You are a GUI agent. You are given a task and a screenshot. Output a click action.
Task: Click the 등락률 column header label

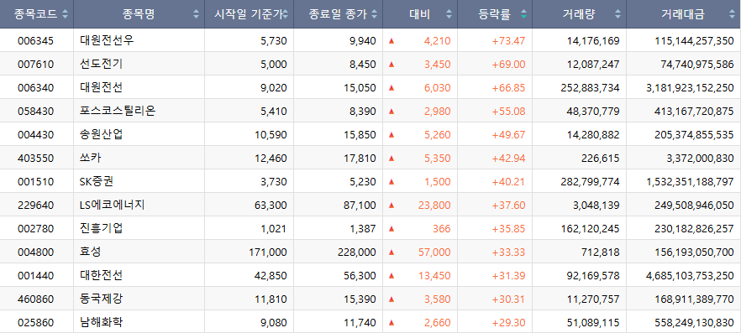pos(494,14)
